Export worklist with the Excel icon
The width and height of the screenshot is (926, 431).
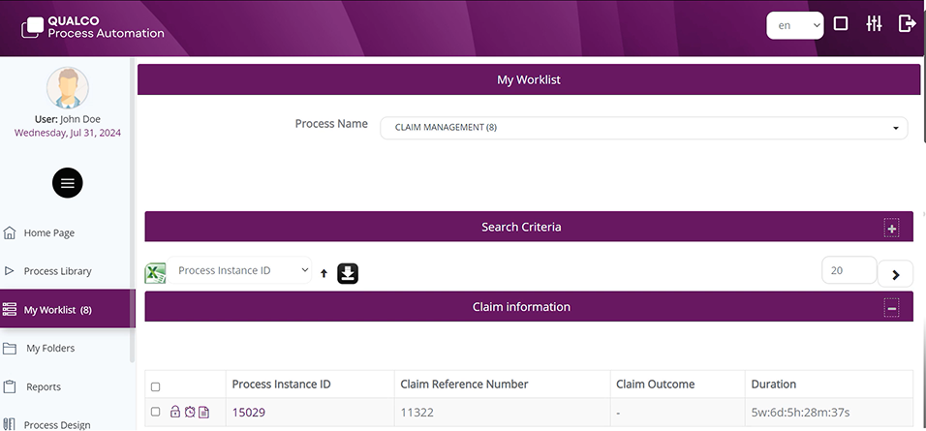click(155, 273)
